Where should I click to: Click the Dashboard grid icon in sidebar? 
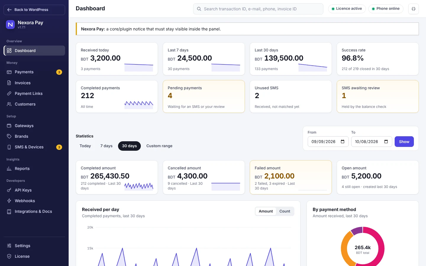[x=9, y=51]
